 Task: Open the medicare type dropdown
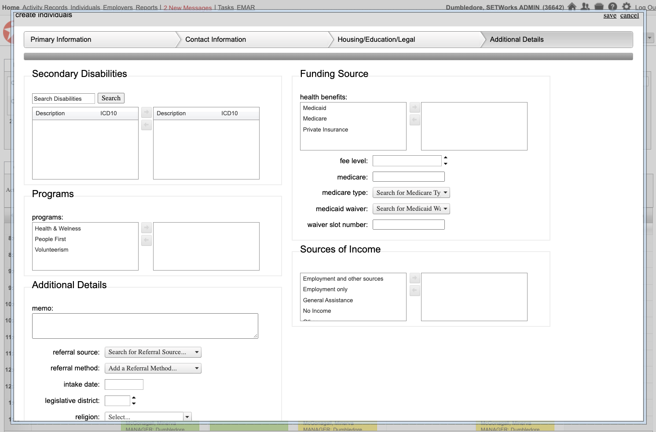click(x=411, y=193)
